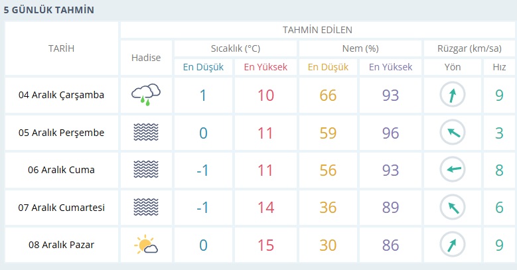Image resolution: width=517 pixels, height=270 pixels.
Task: Click the lowest humidity value 66 for Çarşamba
Action: point(328,96)
